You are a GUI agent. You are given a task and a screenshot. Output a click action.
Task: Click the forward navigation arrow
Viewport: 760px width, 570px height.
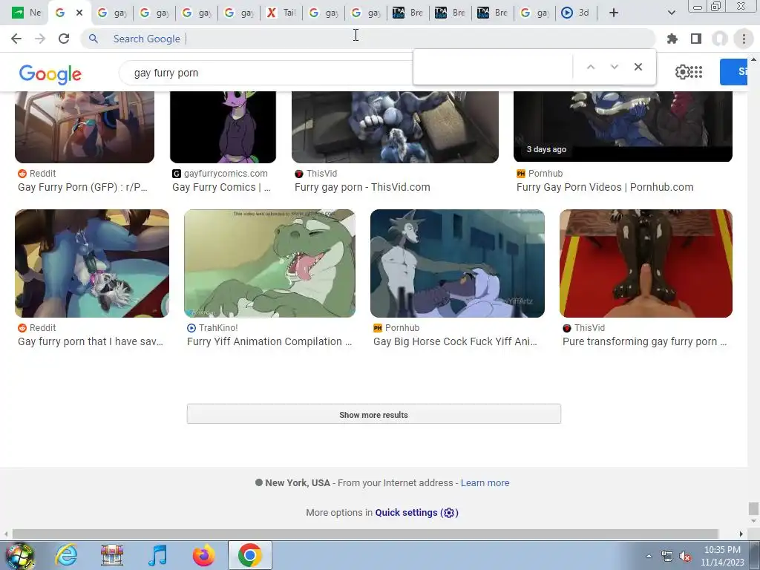tap(40, 39)
